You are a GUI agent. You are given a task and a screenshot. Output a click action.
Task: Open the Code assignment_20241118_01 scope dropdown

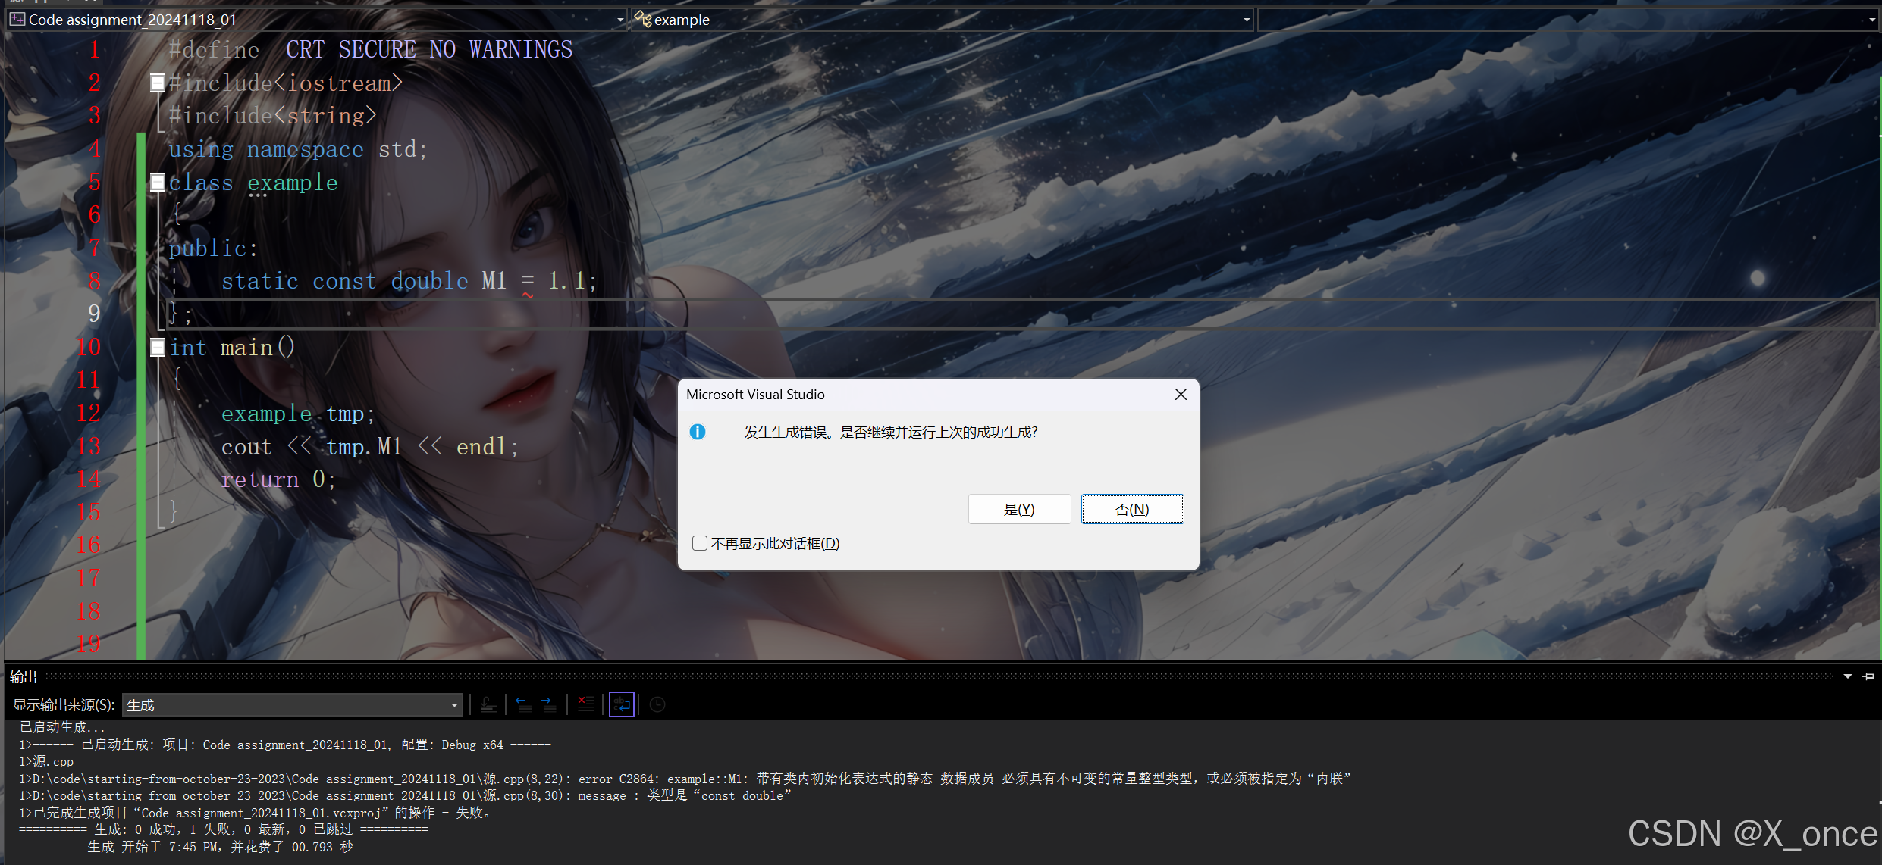619,20
